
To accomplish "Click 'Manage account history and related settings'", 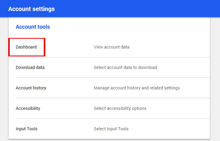I will coord(137,88).
